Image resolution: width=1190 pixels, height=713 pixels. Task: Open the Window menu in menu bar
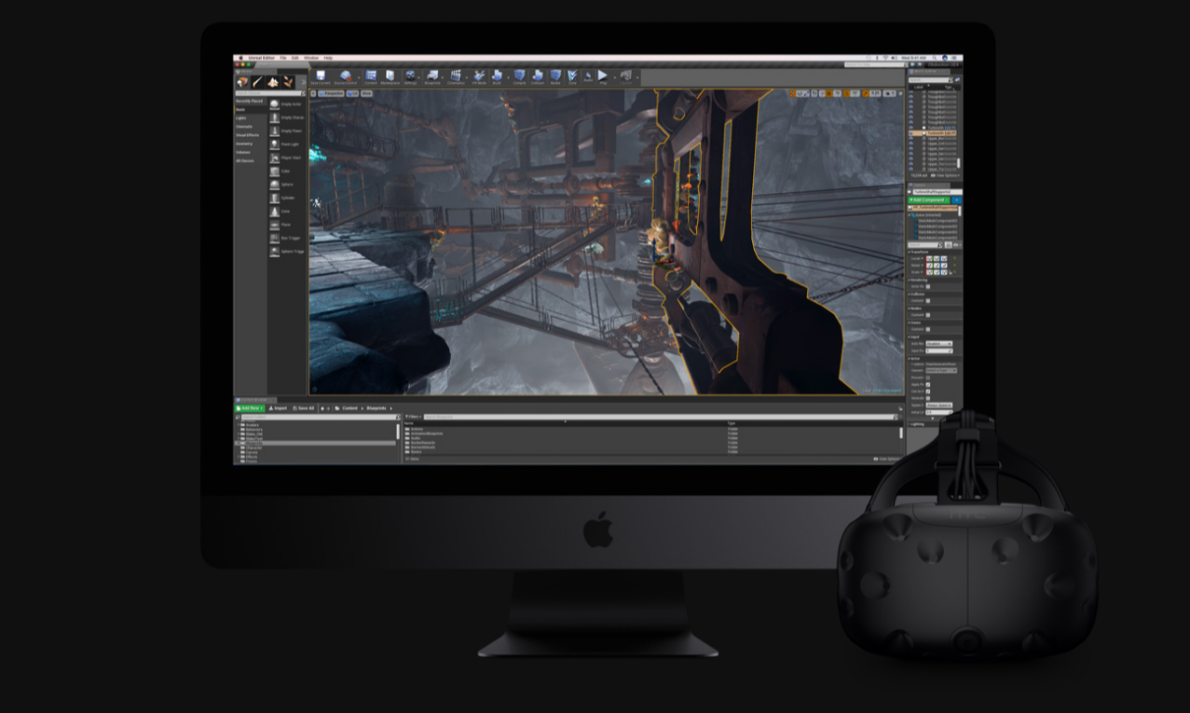311,58
